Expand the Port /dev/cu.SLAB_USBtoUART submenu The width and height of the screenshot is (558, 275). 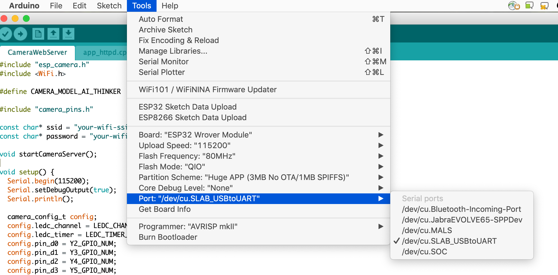click(x=258, y=198)
